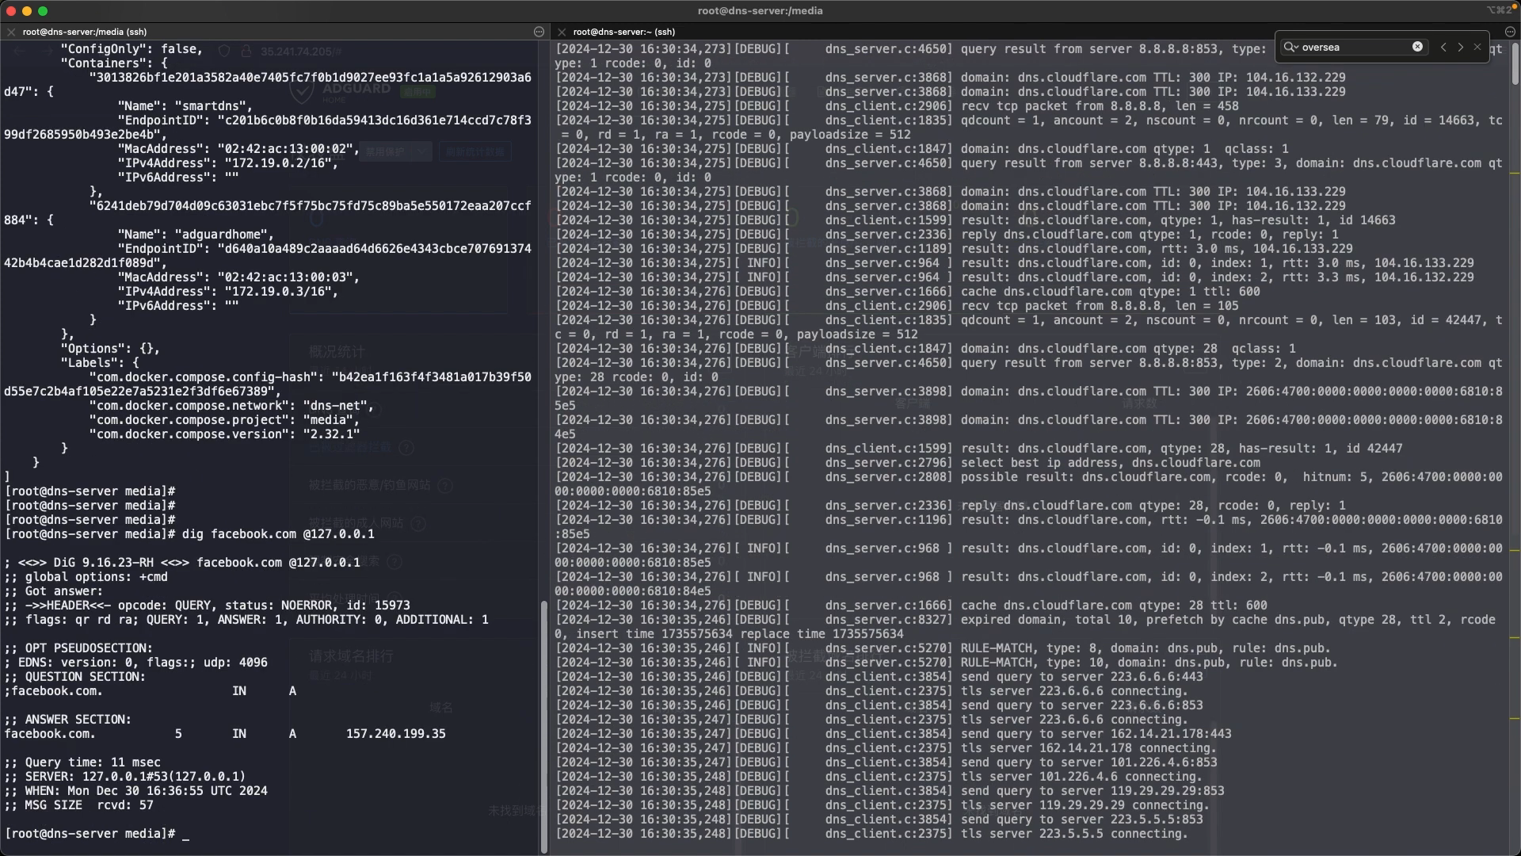This screenshot has width=1521, height=856.
Task: Close the root@dns-server:~ ssh pane
Action: click(562, 32)
